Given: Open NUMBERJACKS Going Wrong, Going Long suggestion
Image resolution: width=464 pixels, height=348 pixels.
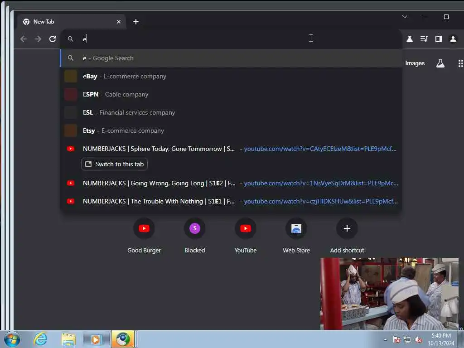Looking at the screenshot, I should pyautogui.click(x=231, y=183).
